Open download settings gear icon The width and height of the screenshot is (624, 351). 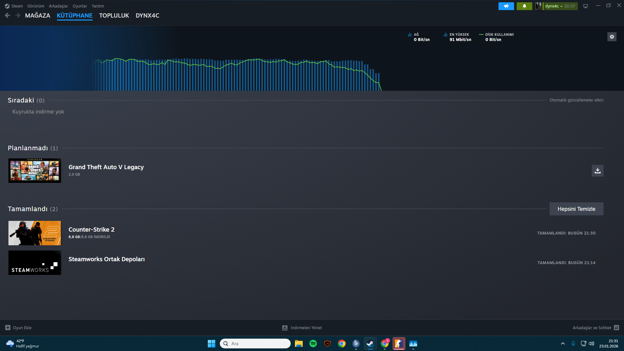(612, 37)
